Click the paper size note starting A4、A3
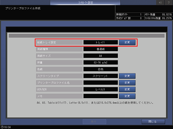Image resolution: width=173 pixels, height=129 pixels. (x=95, y=103)
